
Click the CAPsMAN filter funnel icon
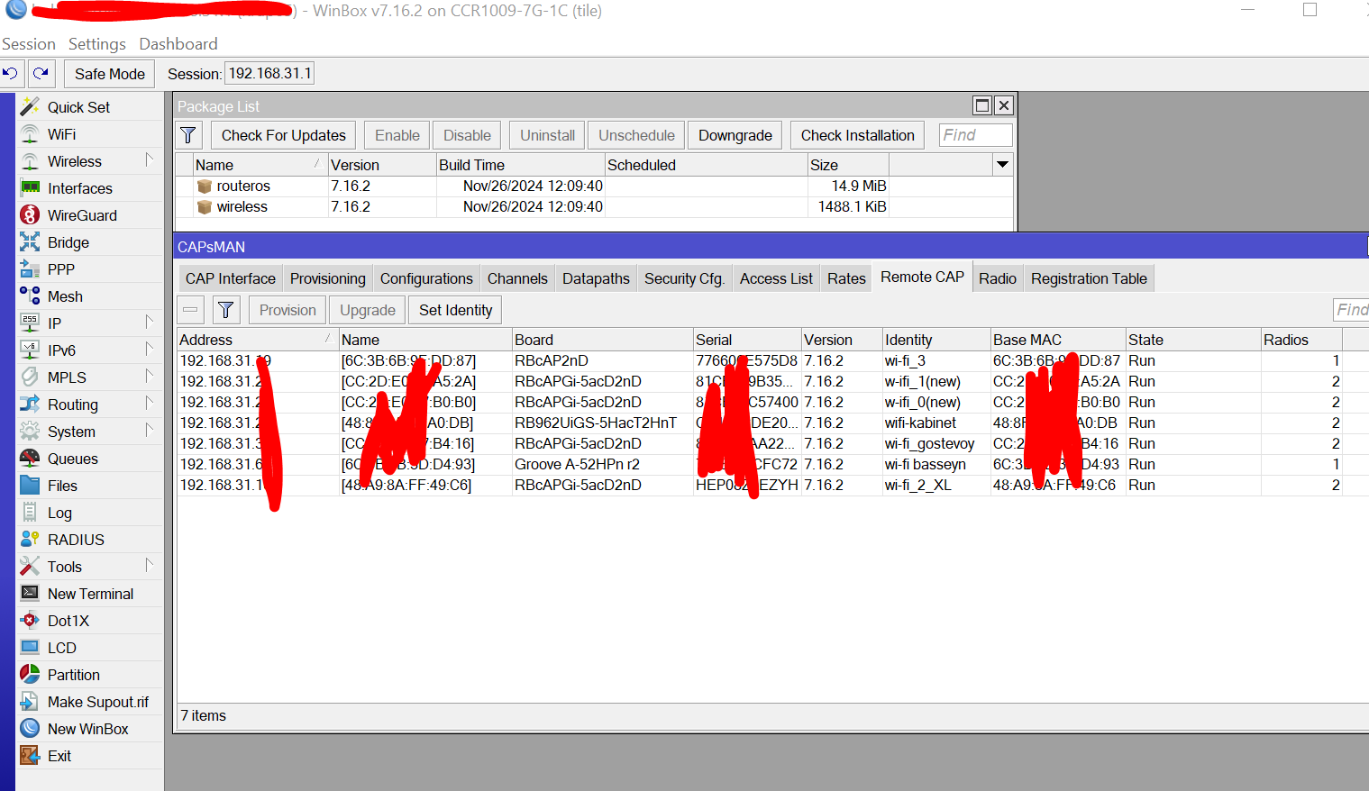coord(226,310)
